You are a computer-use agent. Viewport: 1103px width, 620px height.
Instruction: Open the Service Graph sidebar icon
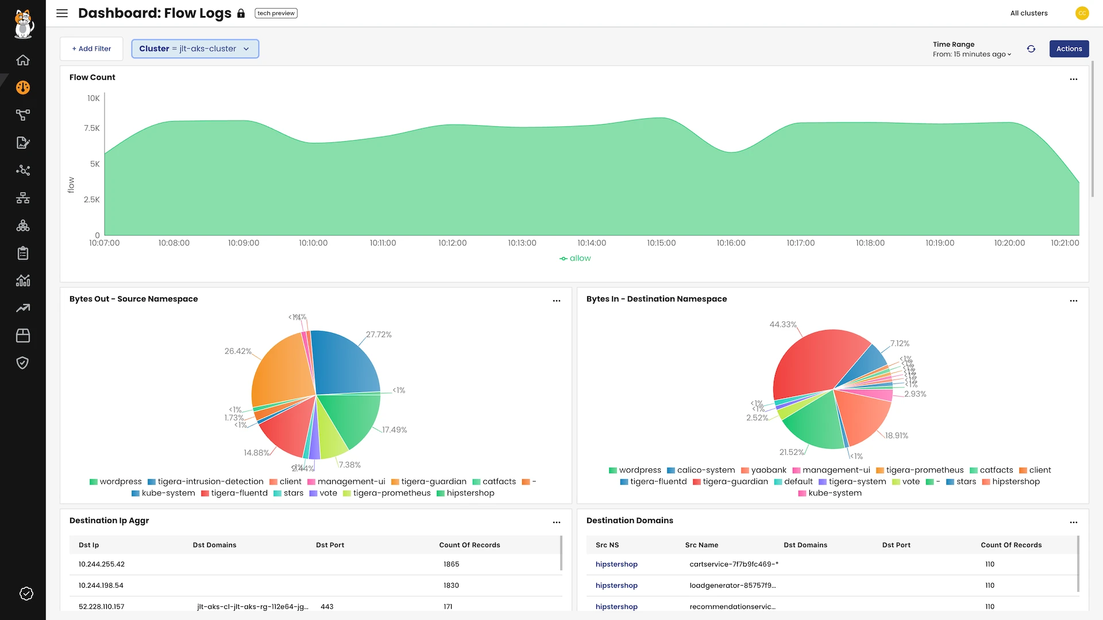23,115
